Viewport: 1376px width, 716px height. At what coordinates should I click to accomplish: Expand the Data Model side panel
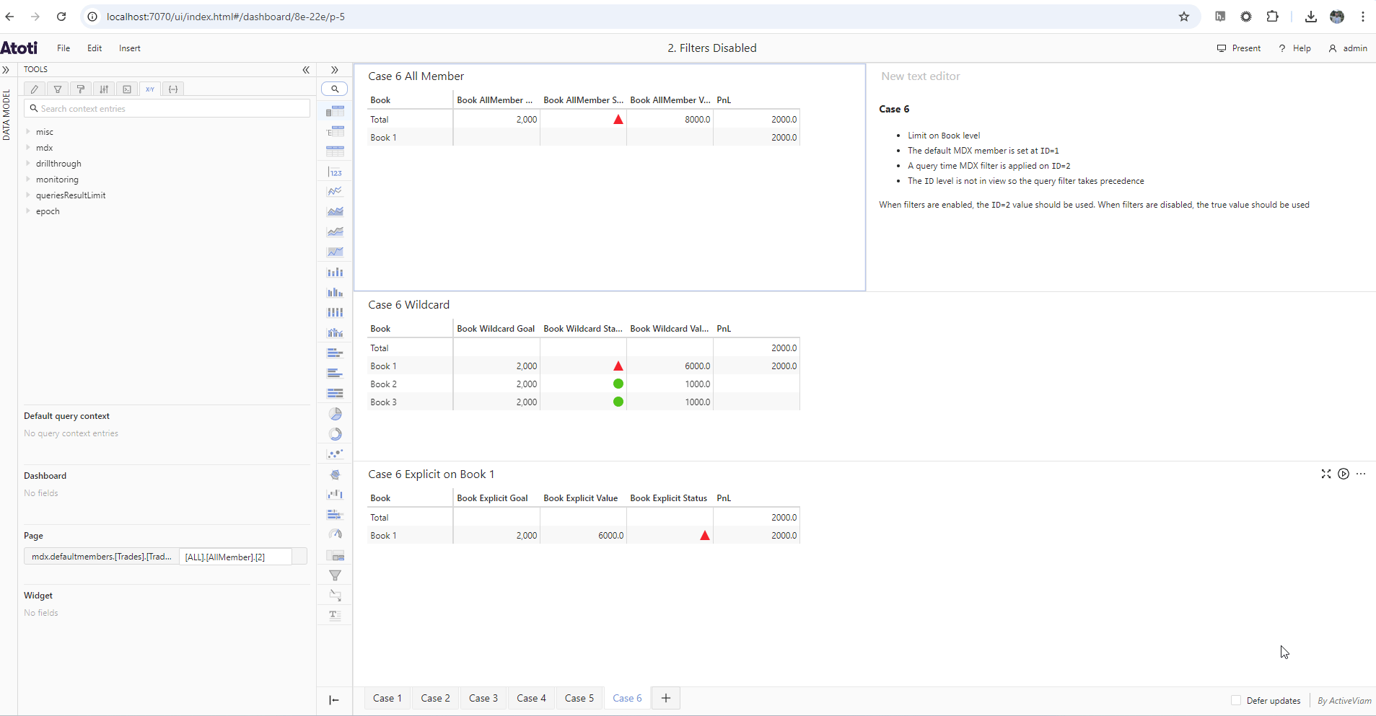[x=6, y=70]
